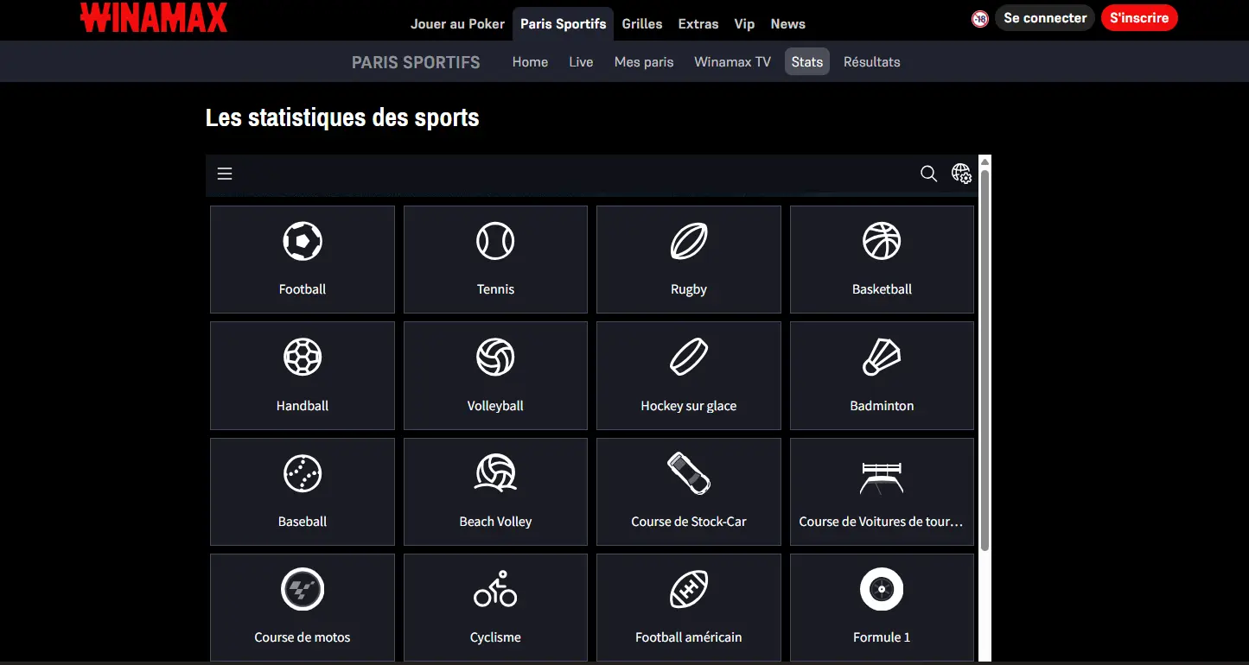Image resolution: width=1249 pixels, height=665 pixels.
Task: Open Handball statistics
Action: [302, 376]
